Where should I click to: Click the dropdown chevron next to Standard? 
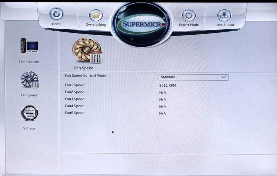[x=223, y=77]
